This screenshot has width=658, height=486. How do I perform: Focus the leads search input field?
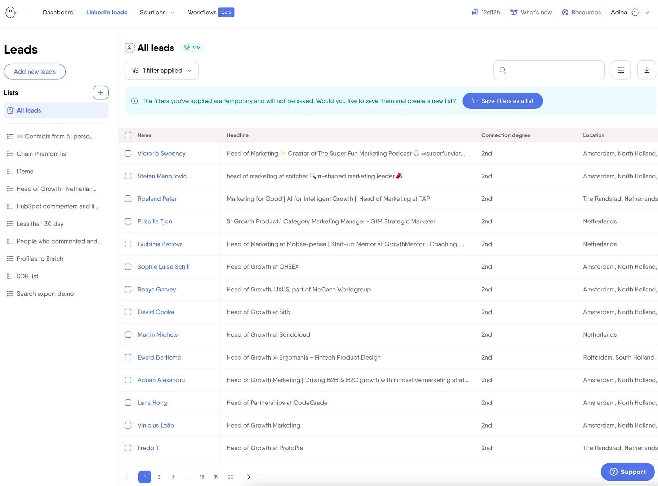click(x=553, y=70)
